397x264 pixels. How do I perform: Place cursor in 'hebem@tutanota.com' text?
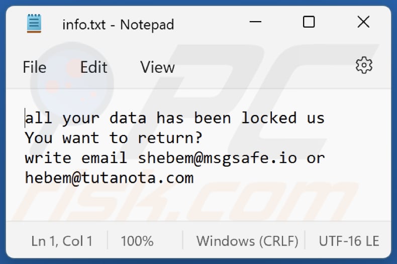point(109,177)
